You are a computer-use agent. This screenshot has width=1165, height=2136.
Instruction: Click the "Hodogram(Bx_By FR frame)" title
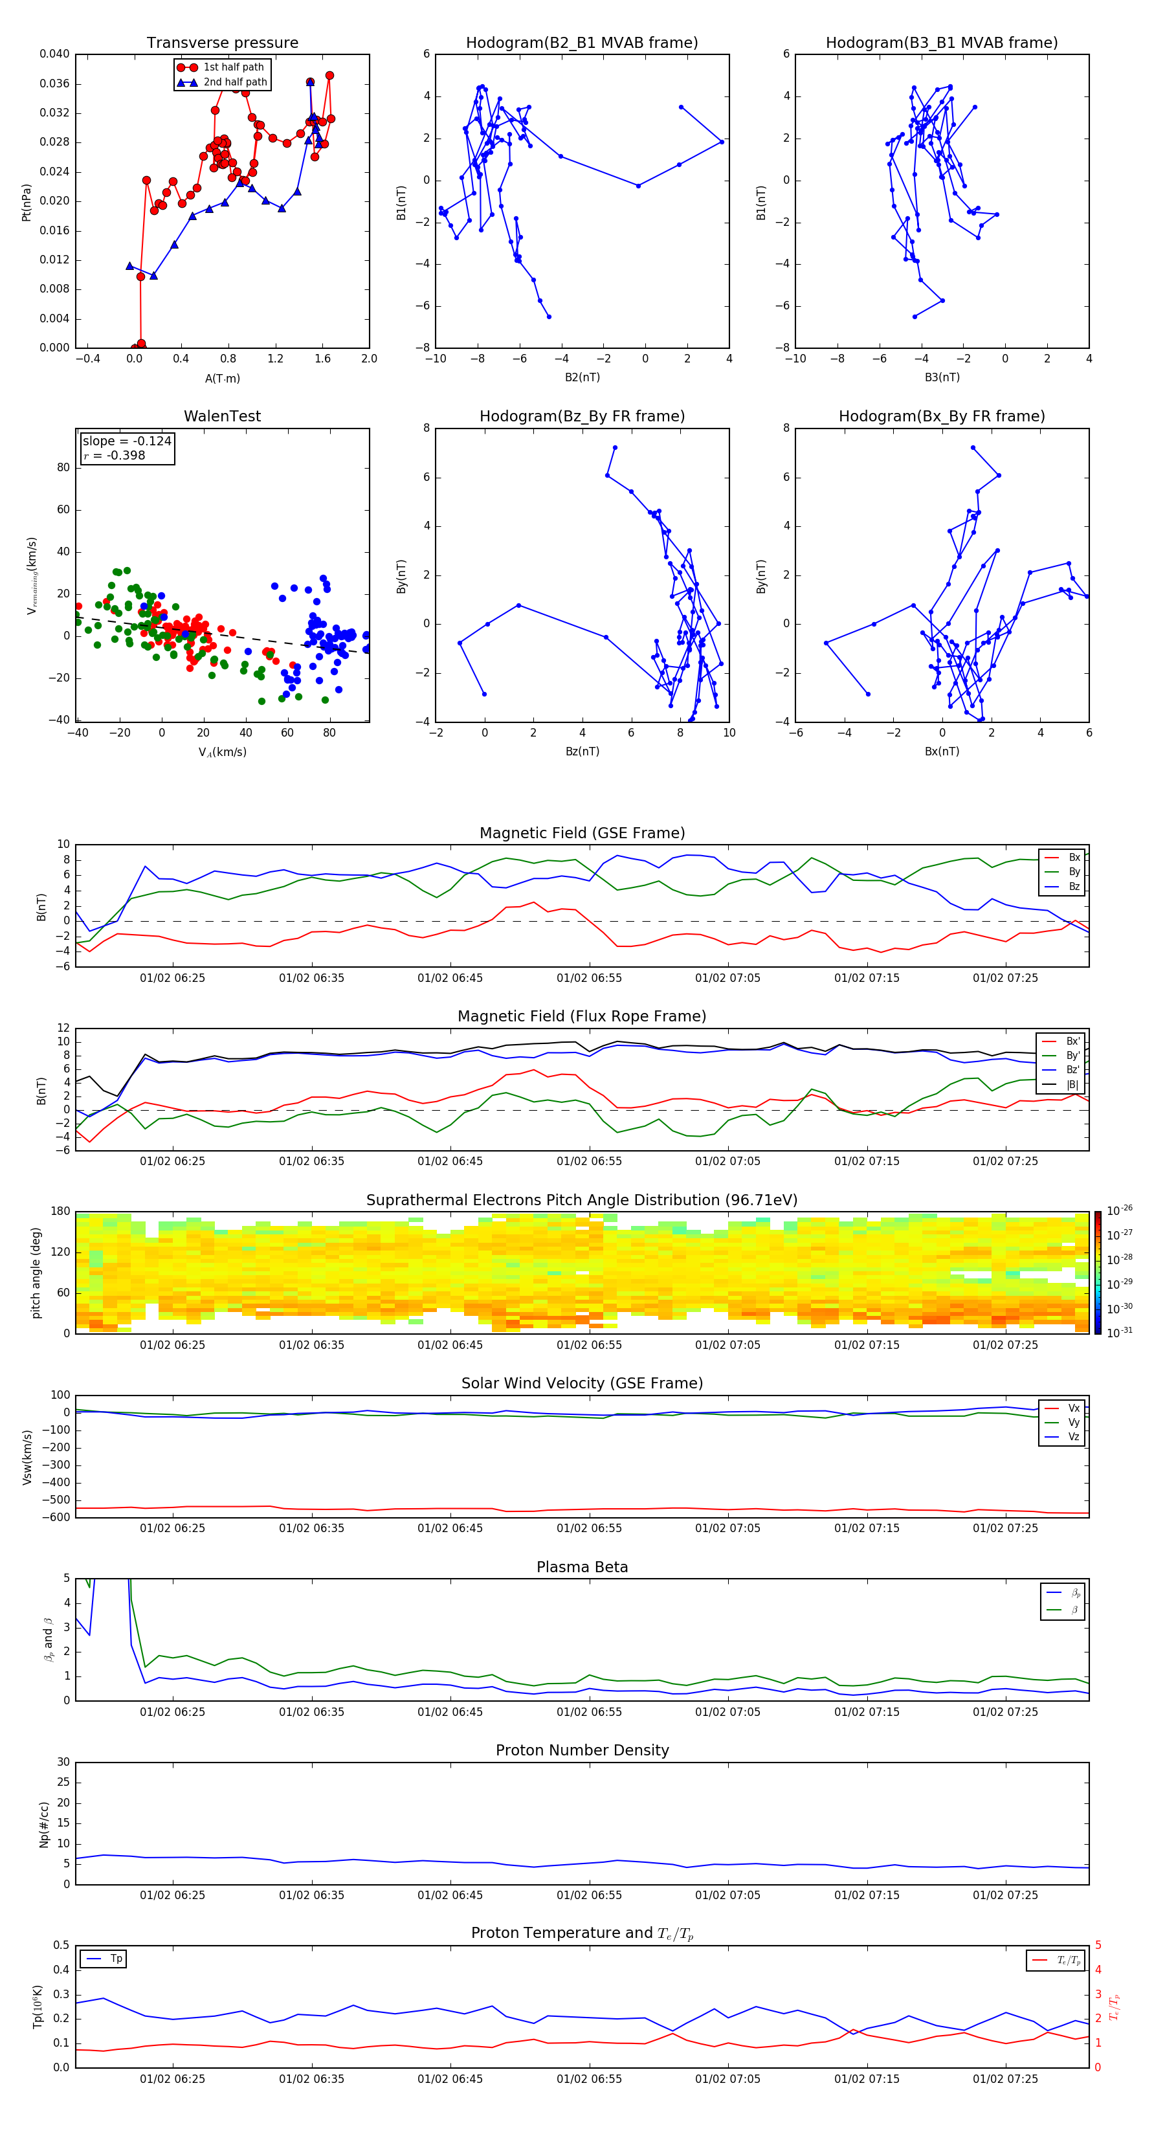point(942,416)
